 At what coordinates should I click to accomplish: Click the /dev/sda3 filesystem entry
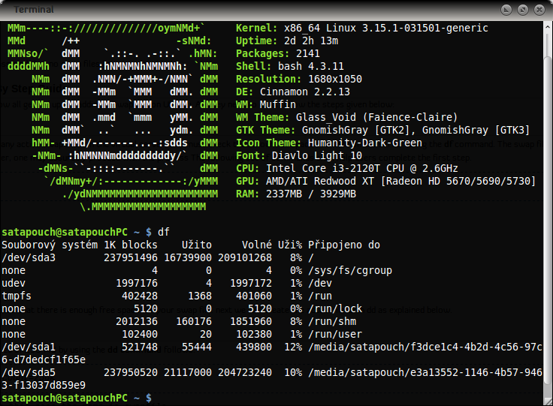29,257
